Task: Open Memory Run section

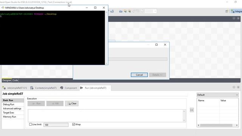Action: pos(13,117)
